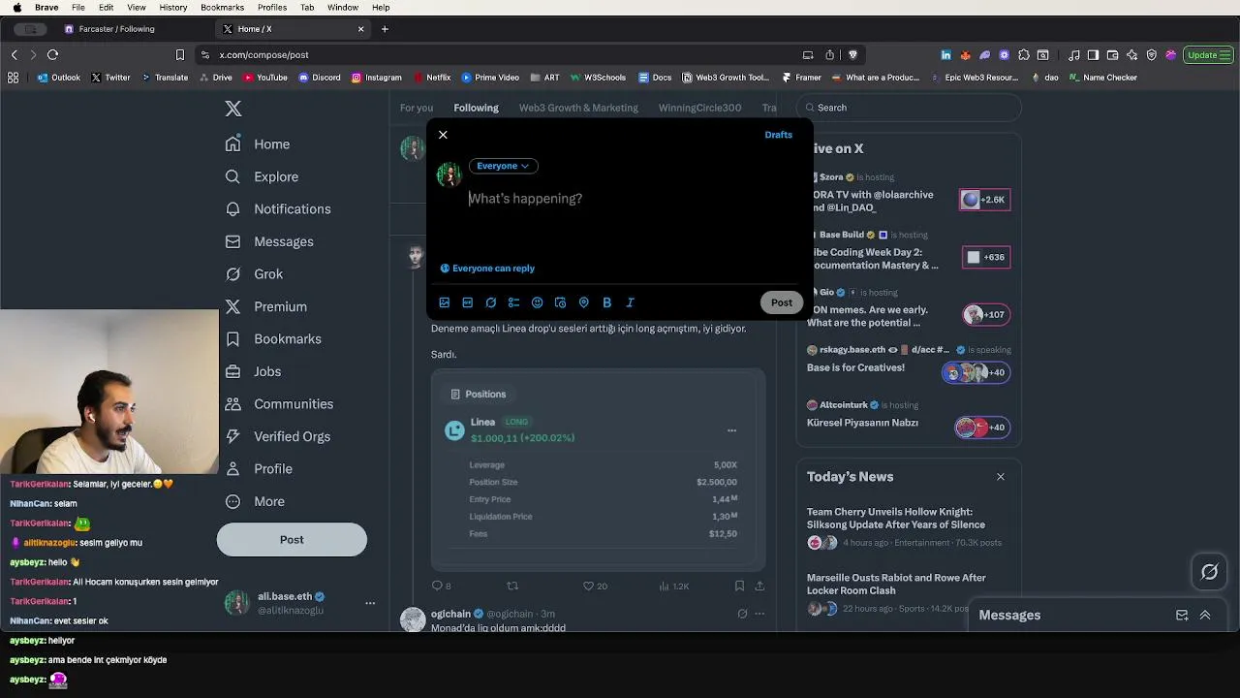The width and height of the screenshot is (1240, 698).
Task: Share the Linea post
Action: point(759,586)
